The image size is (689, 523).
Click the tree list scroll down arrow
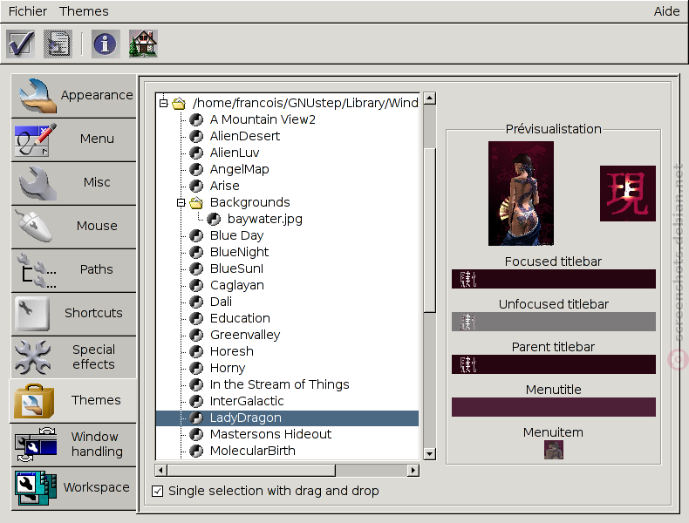(x=429, y=453)
